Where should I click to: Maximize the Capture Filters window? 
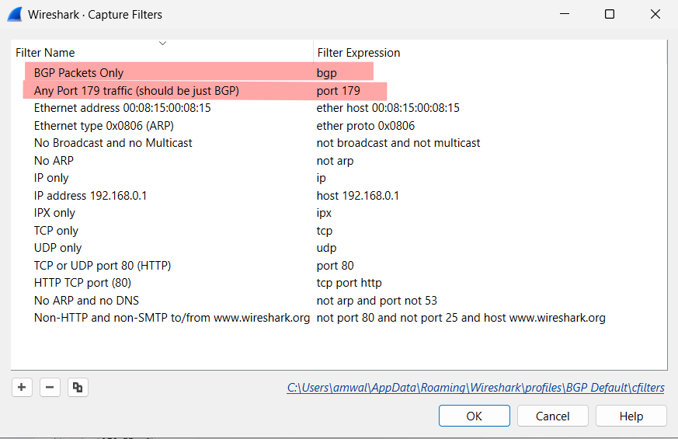tap(610, 14)
